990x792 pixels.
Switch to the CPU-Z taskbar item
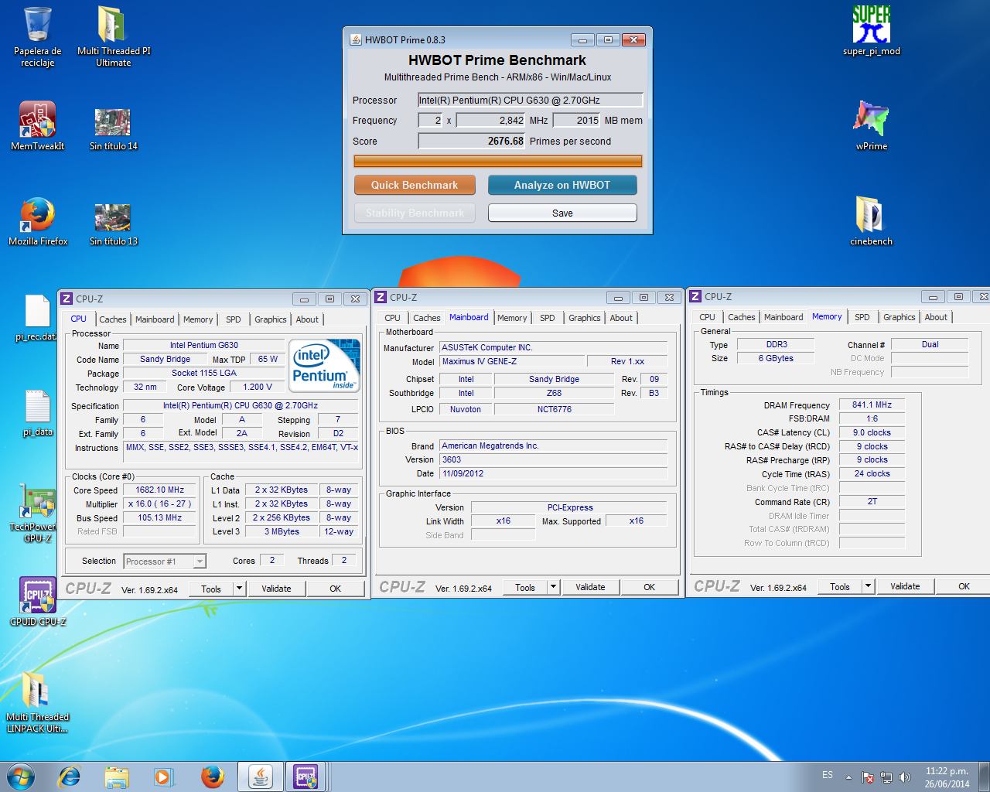pos(306,777)
